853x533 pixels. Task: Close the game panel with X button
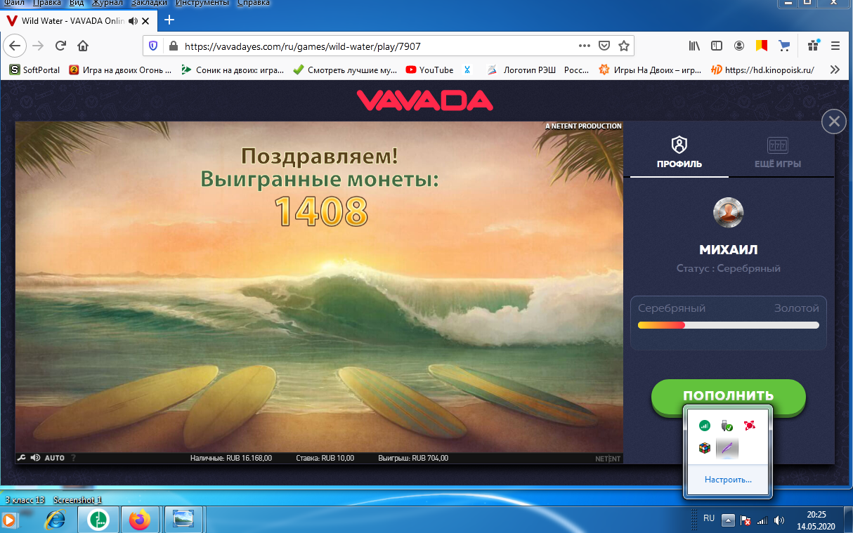[833, 121]
